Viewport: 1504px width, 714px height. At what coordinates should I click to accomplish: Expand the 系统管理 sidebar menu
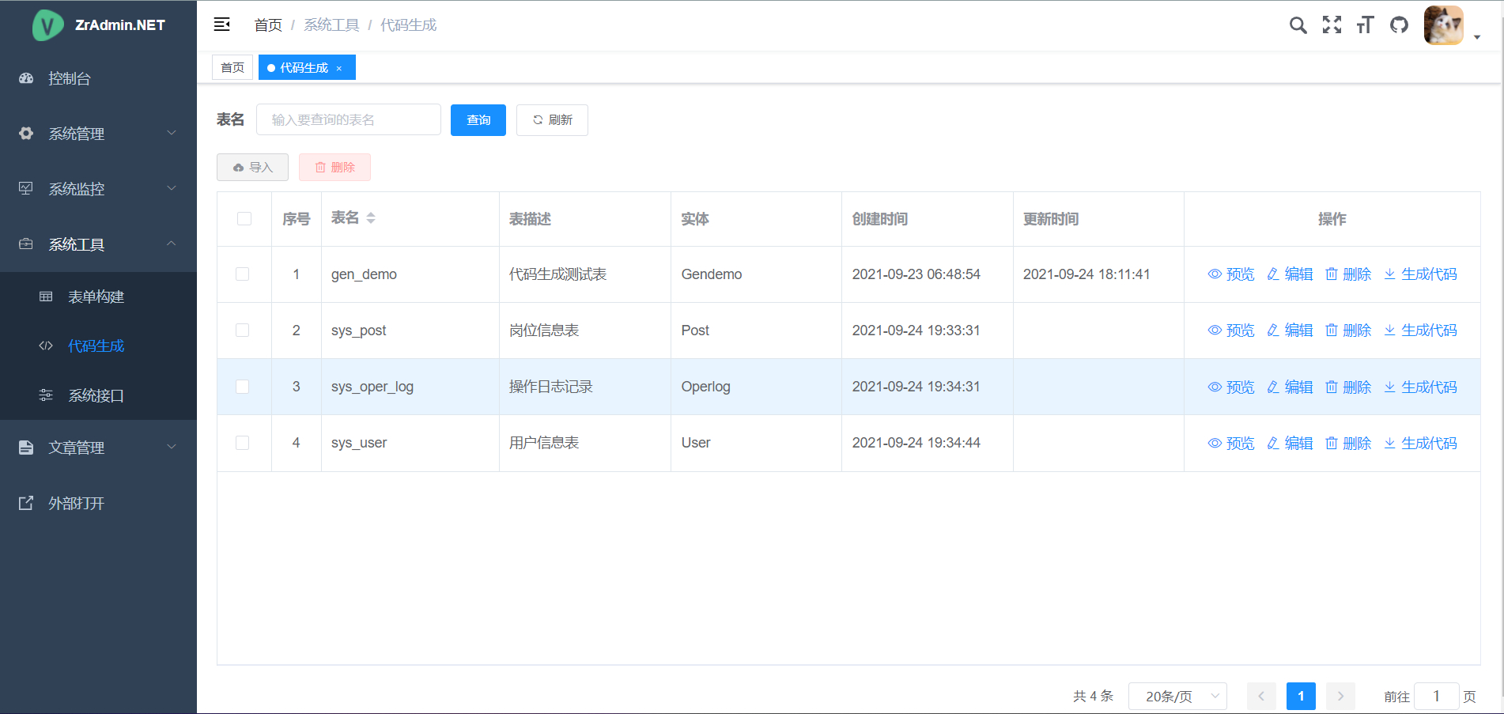coord(98,134)
